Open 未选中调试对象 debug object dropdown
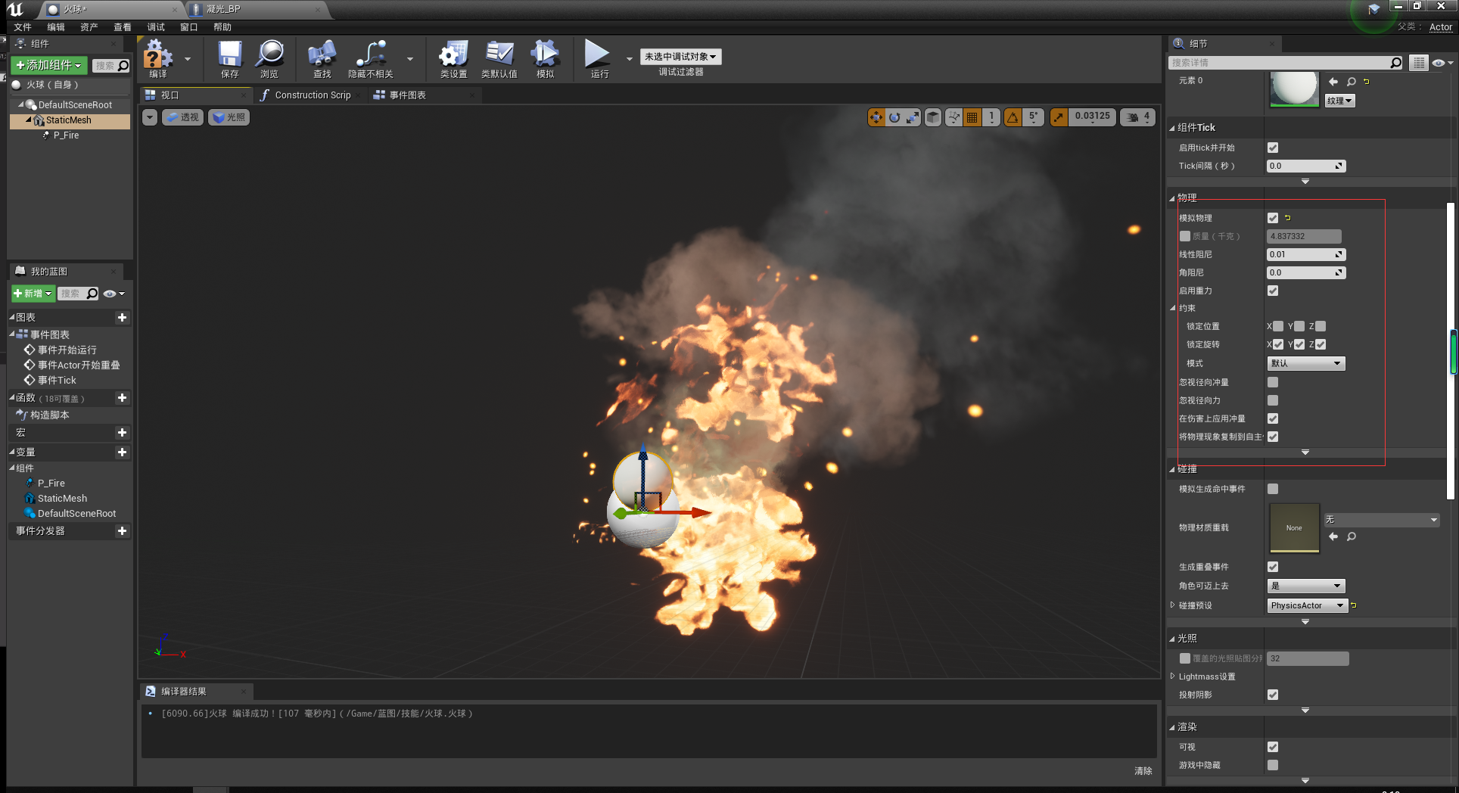1459x793 pixels. (680, 57)
